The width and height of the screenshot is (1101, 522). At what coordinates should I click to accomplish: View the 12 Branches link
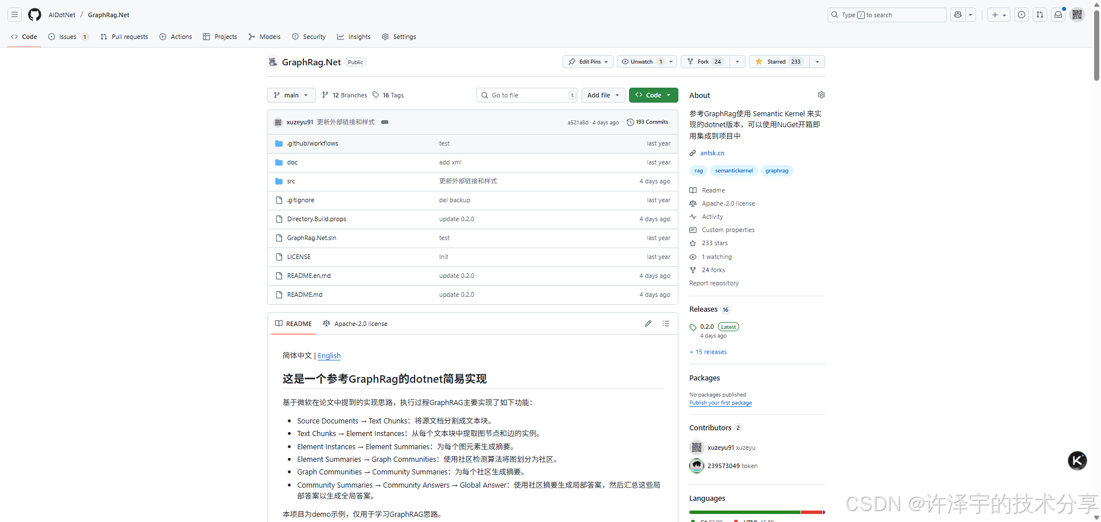coord(345,95)
